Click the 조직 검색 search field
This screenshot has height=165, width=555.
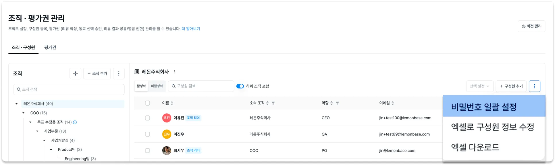tap(69, 90)
